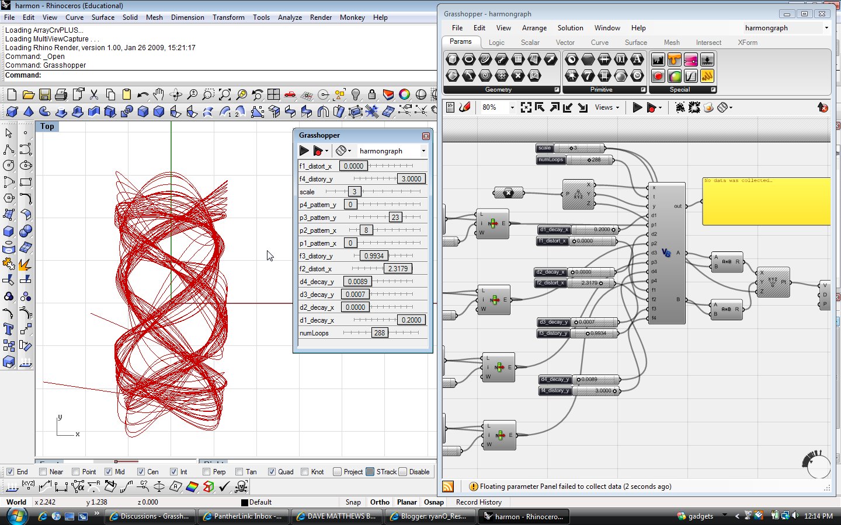Open the harmongraph dropdown in floating Grasshopper panel
The height and width of the screenshot is (525, 841).
pos(423,151)
